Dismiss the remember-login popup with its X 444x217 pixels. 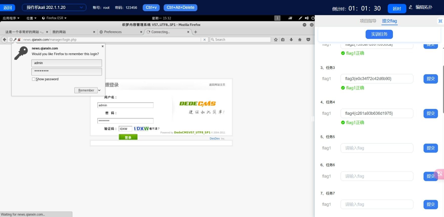point(102,46)
